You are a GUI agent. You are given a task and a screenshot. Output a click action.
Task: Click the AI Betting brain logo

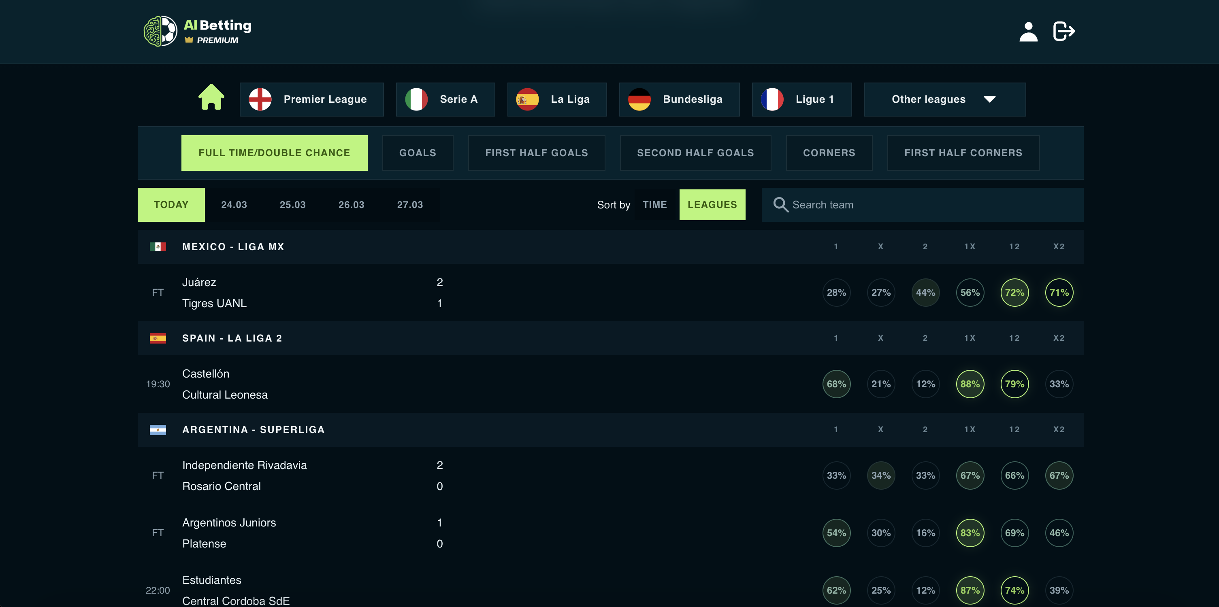[160, 31]
